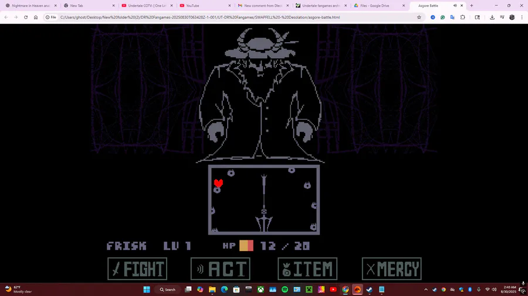Click the taskbar Search box
The image size is (528, 296).
pyautogui.click(x=168, y=290)
